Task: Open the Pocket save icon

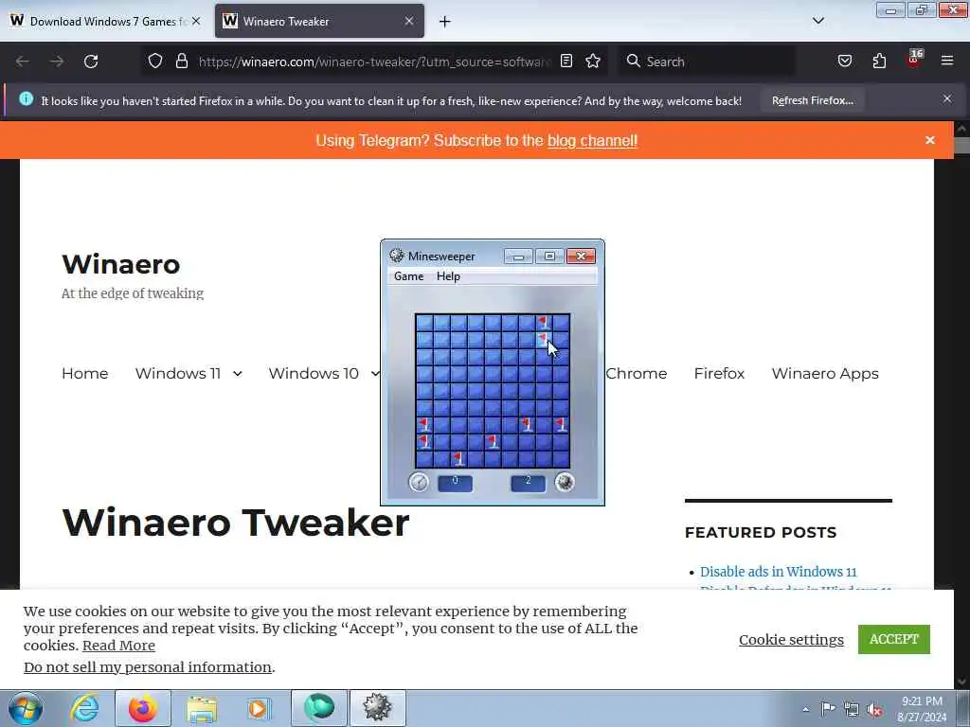Action: pyautogui.click(x=845, y=61)
